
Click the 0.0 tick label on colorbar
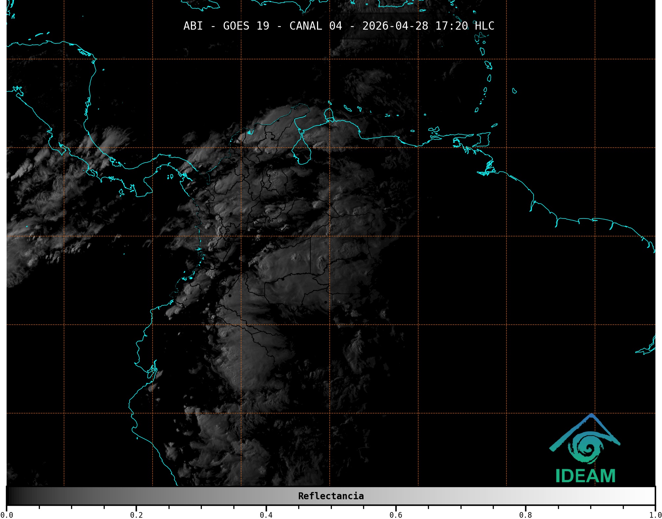pos(7,515)
